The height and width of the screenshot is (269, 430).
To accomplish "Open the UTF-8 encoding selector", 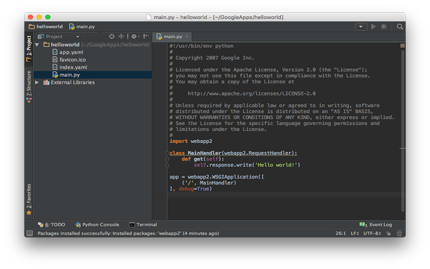I will [x=372, y=233].
